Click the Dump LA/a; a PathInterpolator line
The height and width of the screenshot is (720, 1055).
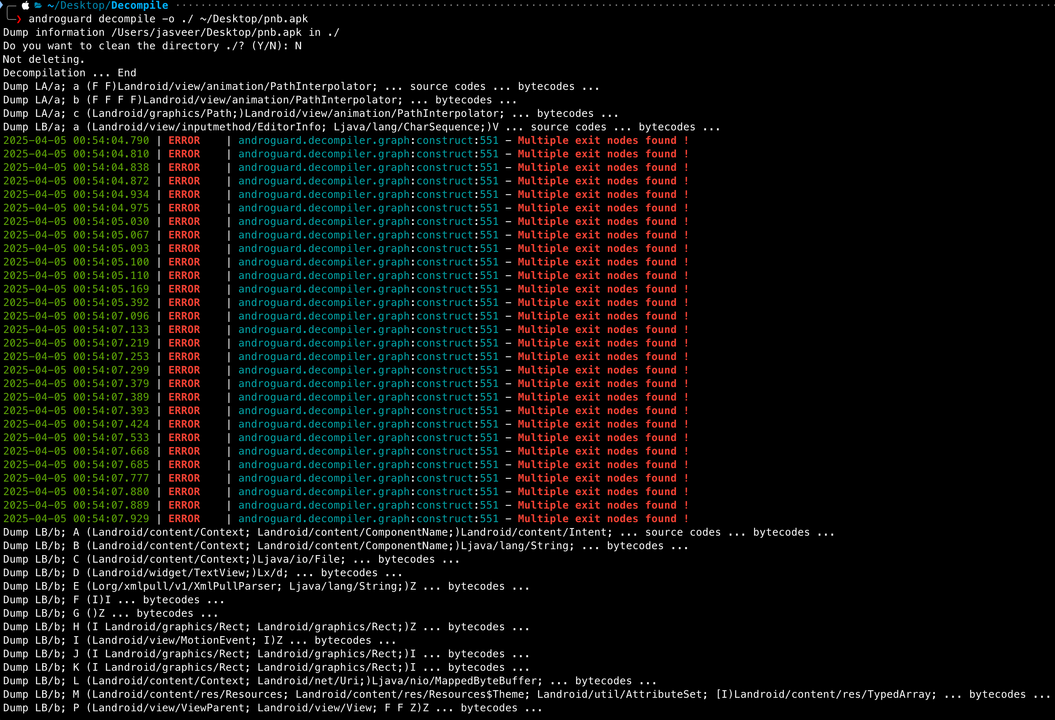point(301,87)
